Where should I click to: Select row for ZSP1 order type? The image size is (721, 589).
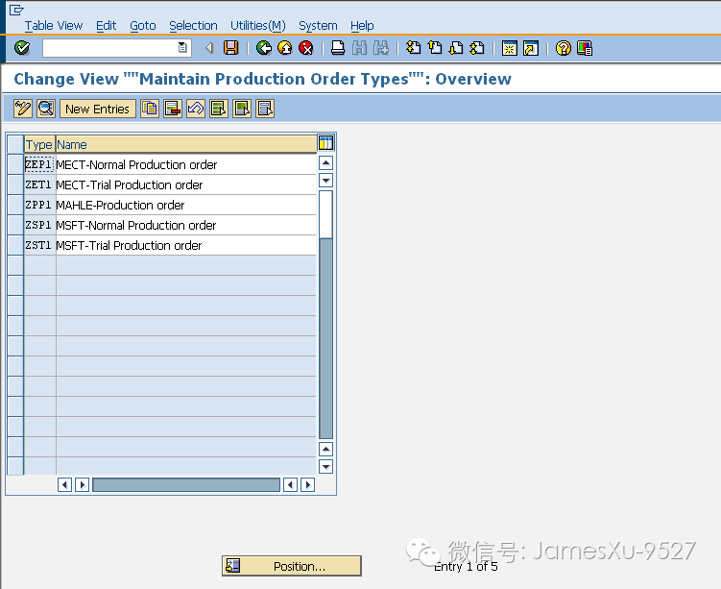point(15,225)
